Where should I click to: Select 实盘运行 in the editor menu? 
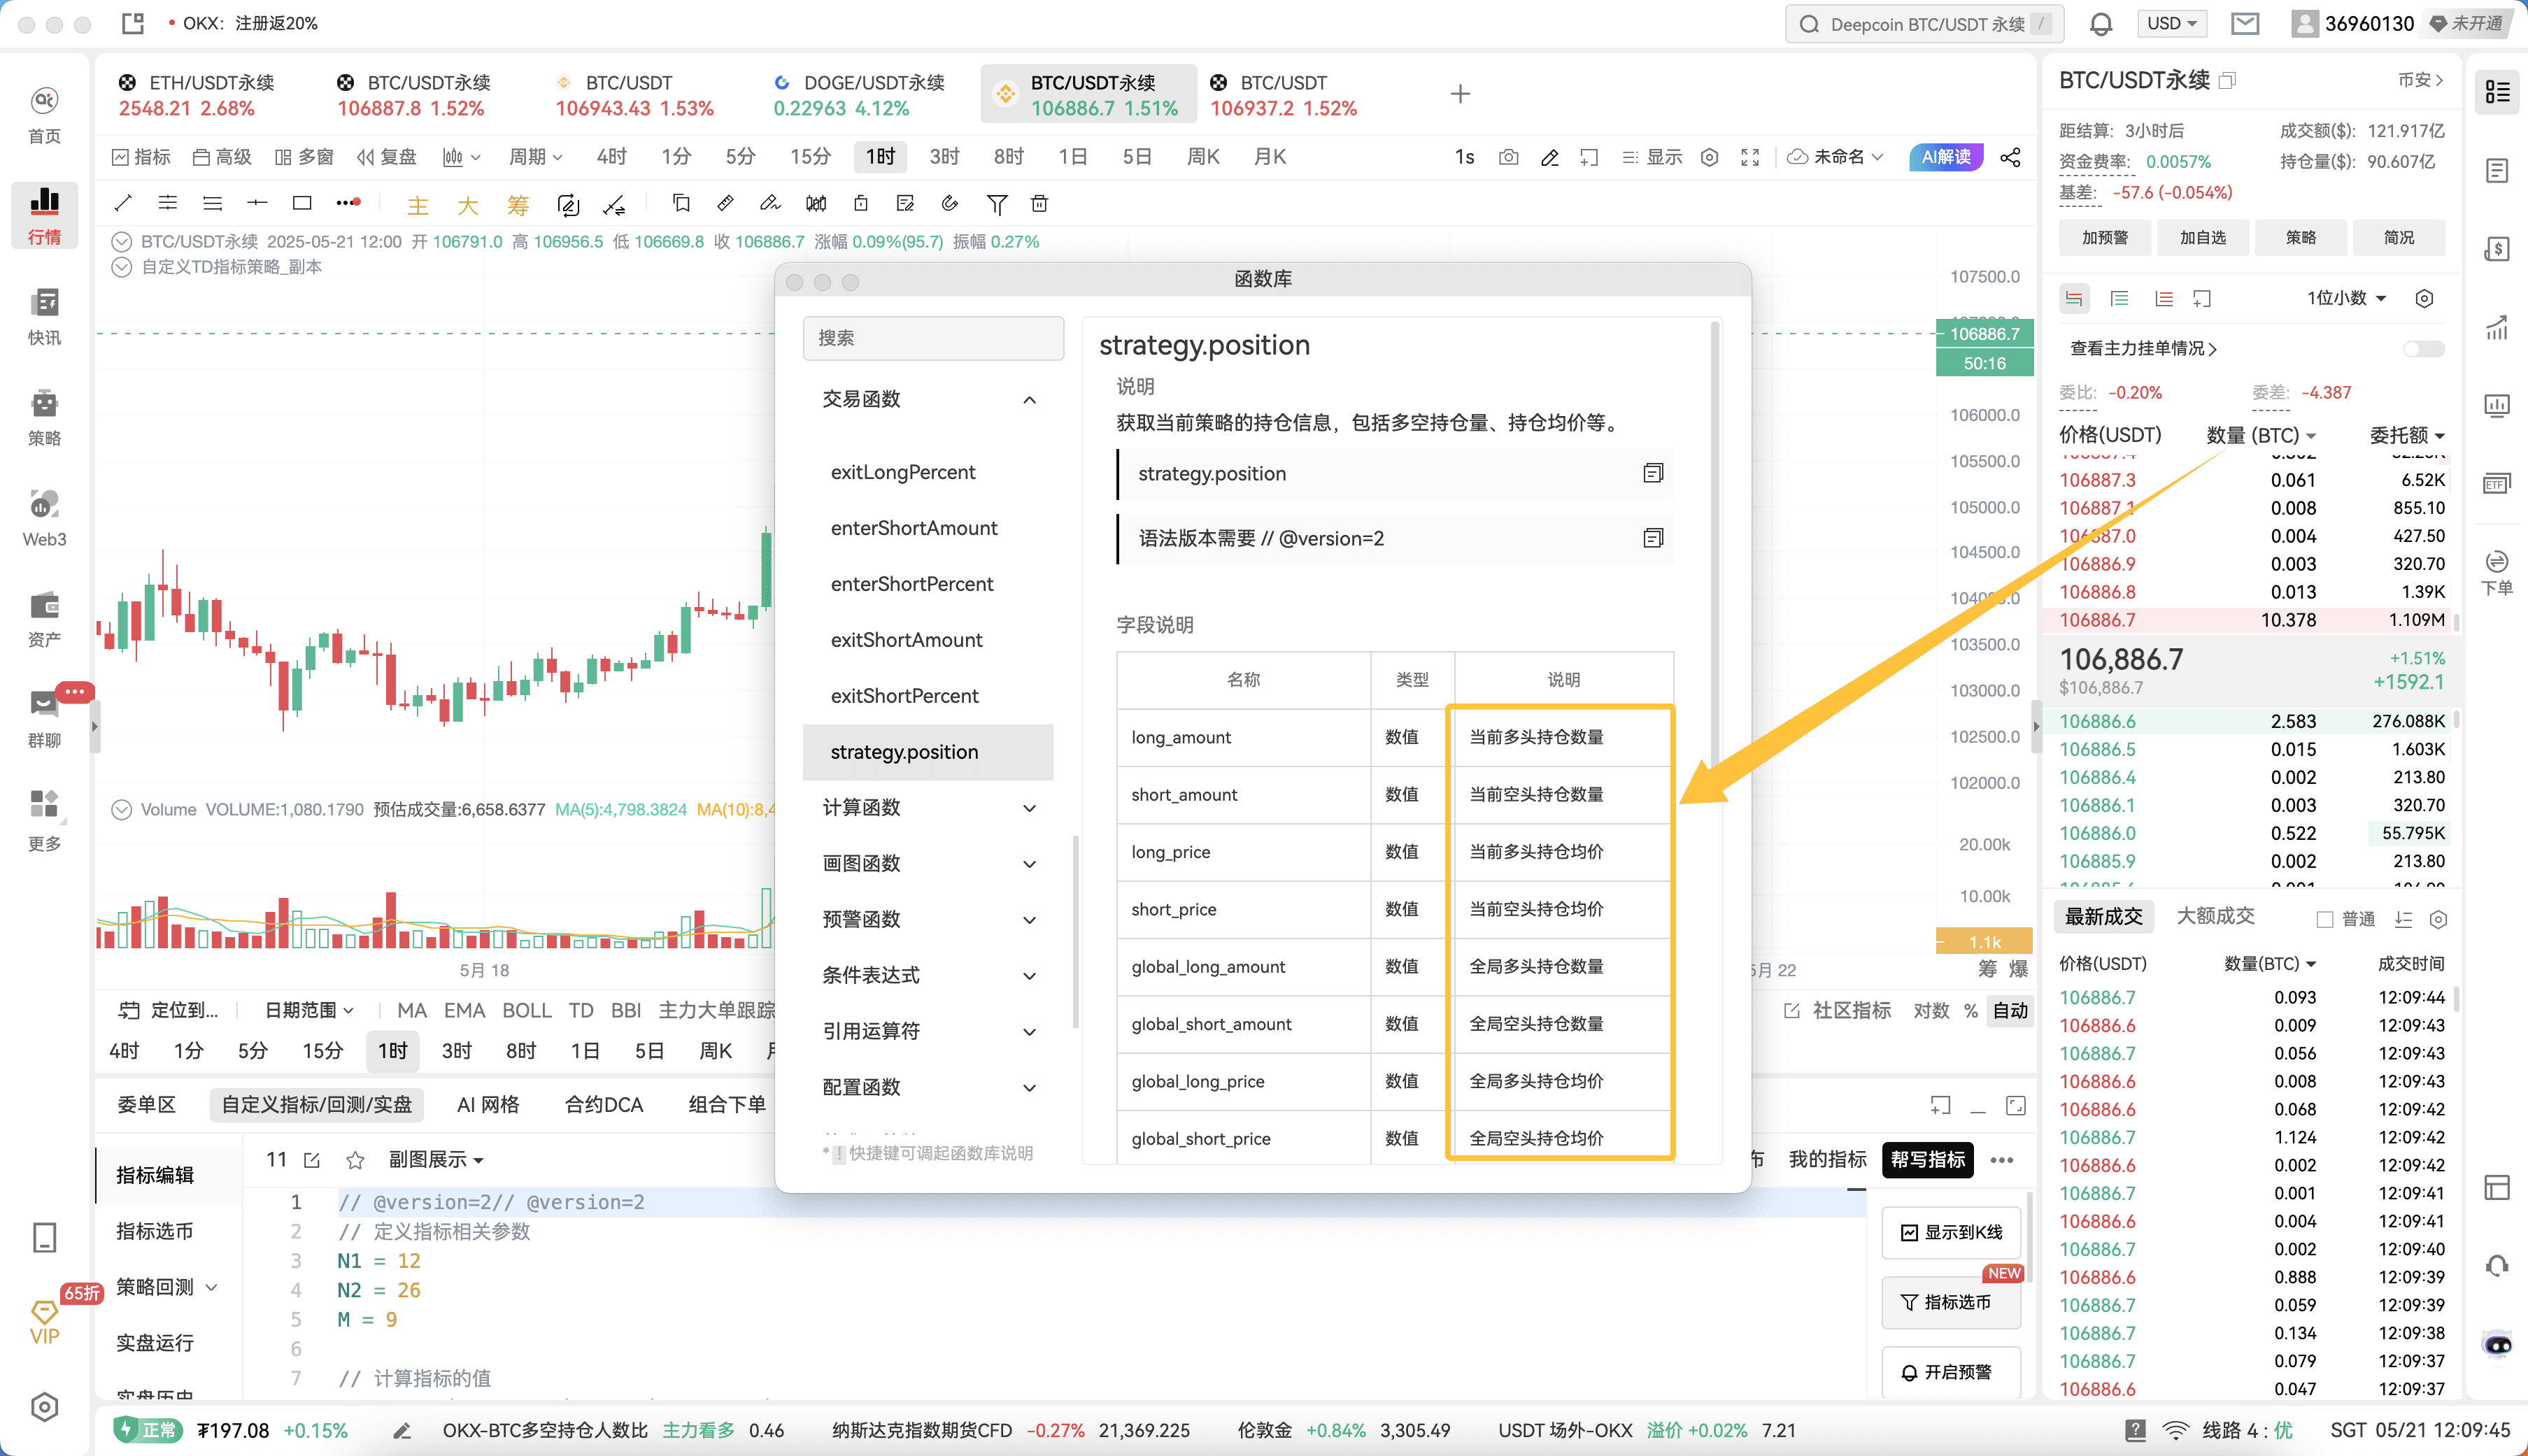(155, 1343)
